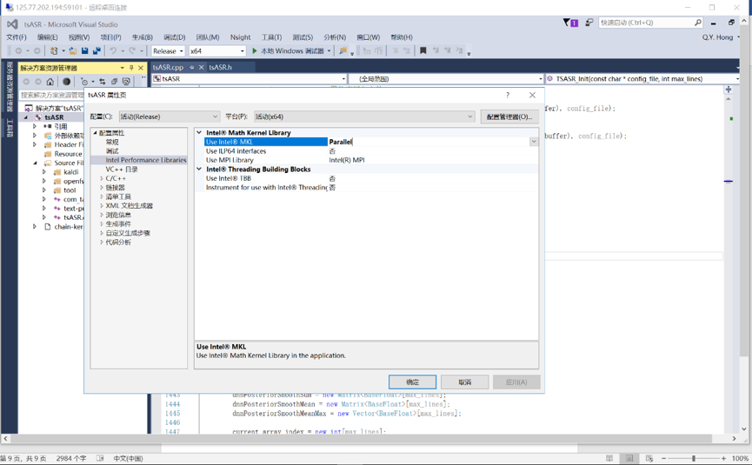Expand the 链接器 node in property tree

pos(102,188)
